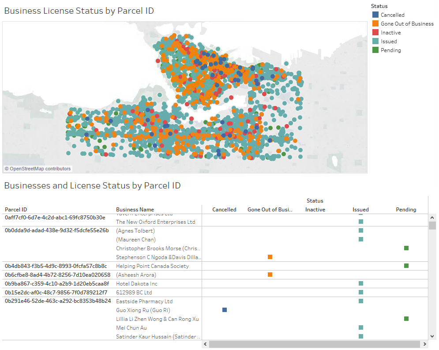Image resolution: width=439 pixels, height=350 pixels.
Task: Select Gone Out of Business orange swatch
Action: [375, 24]
